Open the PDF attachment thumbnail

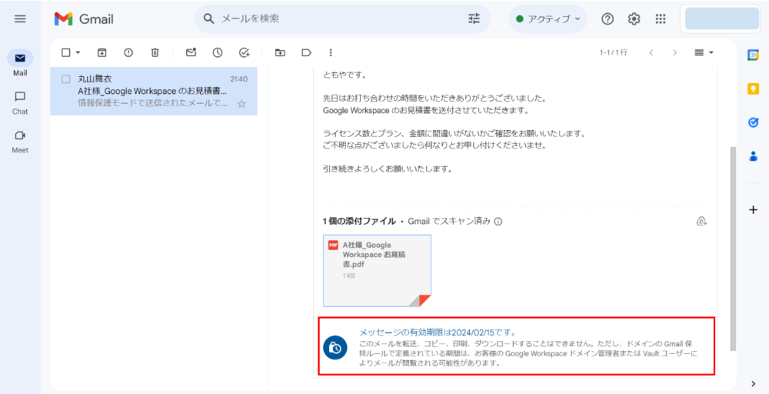click(x=377, y=270)
